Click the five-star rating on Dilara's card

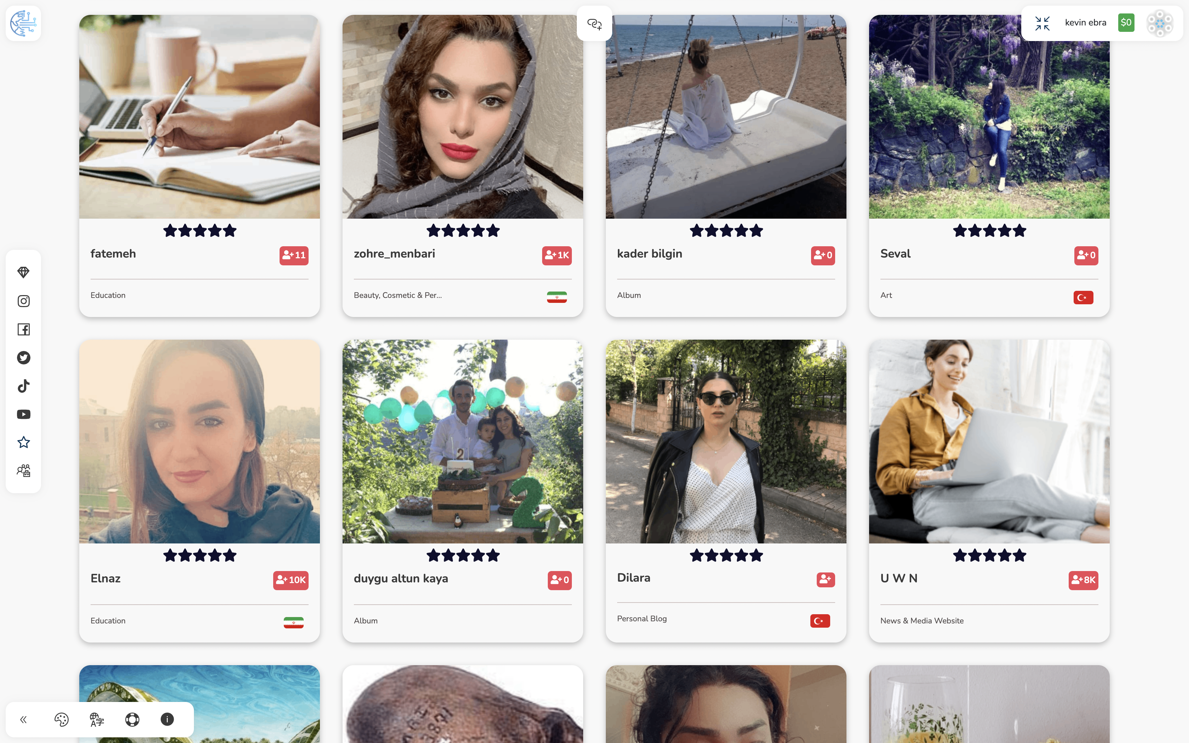coord(726,555)
